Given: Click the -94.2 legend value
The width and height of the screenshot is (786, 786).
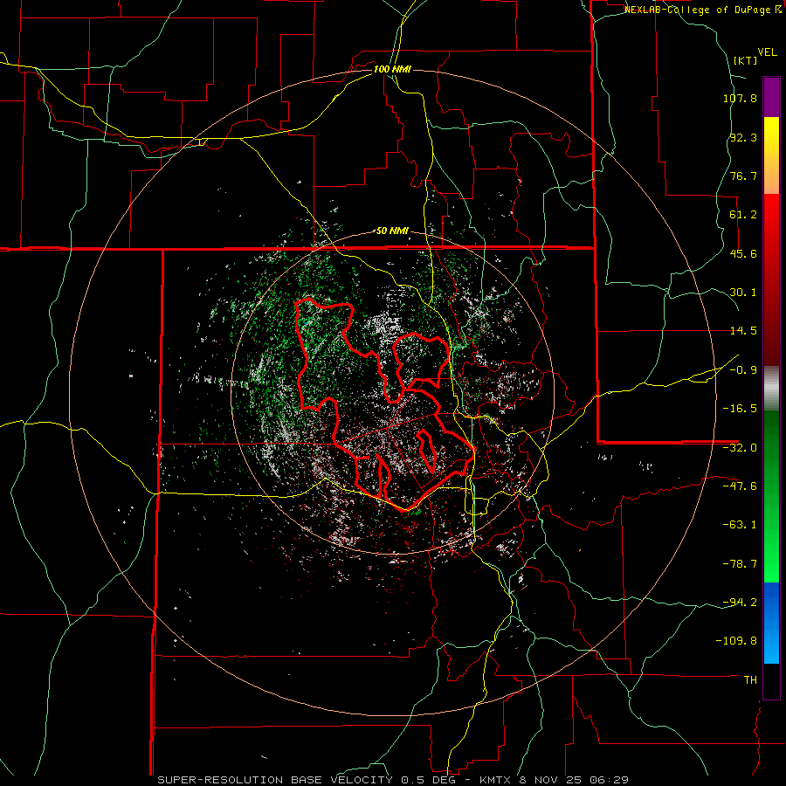Looking at the screenshot, I should (740, 603).
